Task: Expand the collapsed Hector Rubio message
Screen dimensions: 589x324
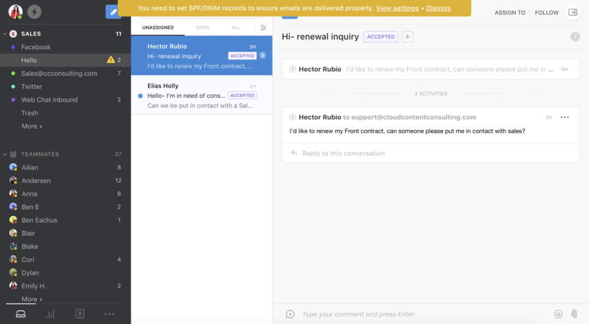Action: 292,69
